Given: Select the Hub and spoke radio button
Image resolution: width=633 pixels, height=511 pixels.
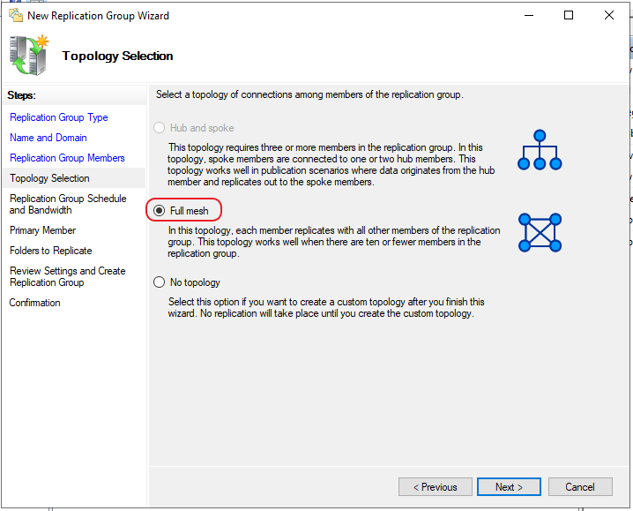Looking at the screenshot, I should point(159,128).
